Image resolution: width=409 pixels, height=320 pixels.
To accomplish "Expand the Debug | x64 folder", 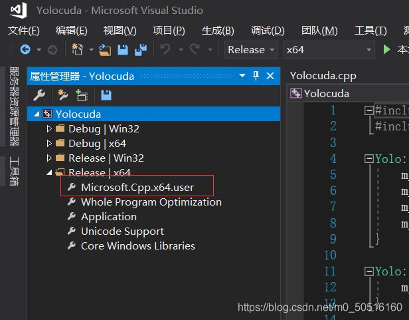I will point(49,143).
